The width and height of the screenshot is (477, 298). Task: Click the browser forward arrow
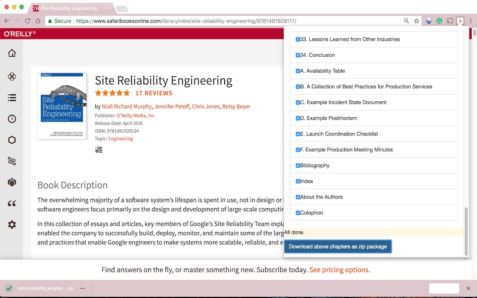click(x=17, y=21)
